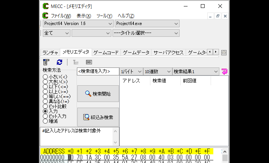The image size is (269, 163).
Task: Click the hex dump vertical scrollbar
Action: [x=225, y=158]
